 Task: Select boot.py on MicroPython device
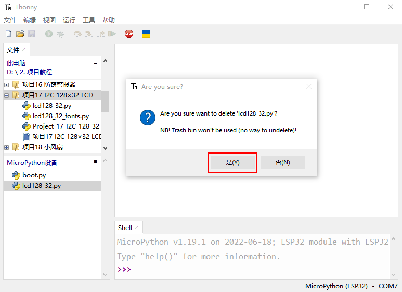pos(34,175)
